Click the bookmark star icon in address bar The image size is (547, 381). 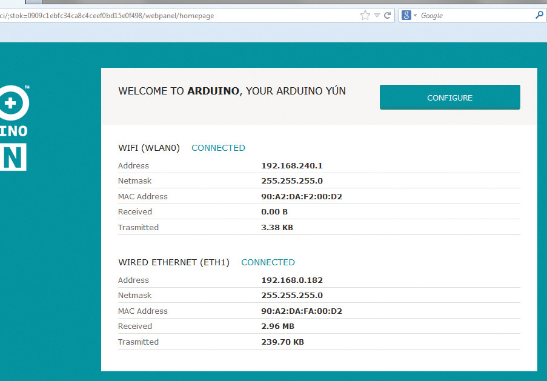coord(365,15)
